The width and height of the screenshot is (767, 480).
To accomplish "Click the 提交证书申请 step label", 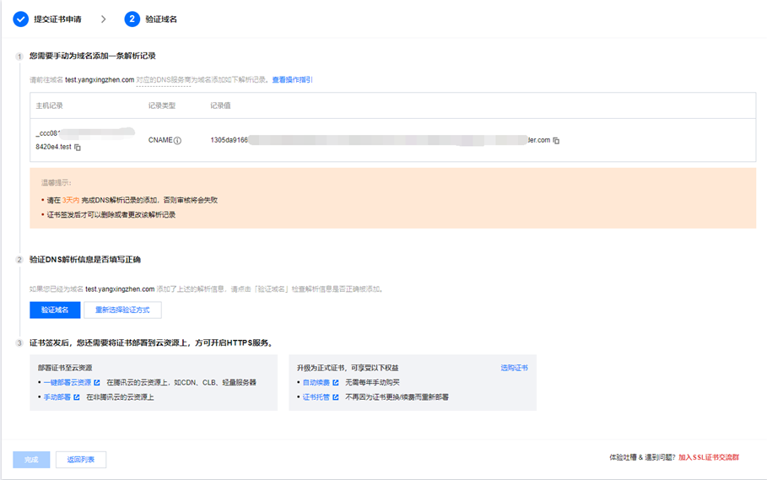I will [x=57, y=19].
